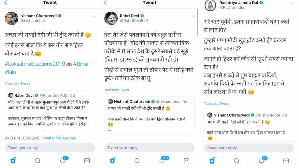Screen dimensions: 299x168
Task: Open the dropdown arrow on Rabri Devi's main tweet
Action: pyautogui.click(x=193, y=16)
